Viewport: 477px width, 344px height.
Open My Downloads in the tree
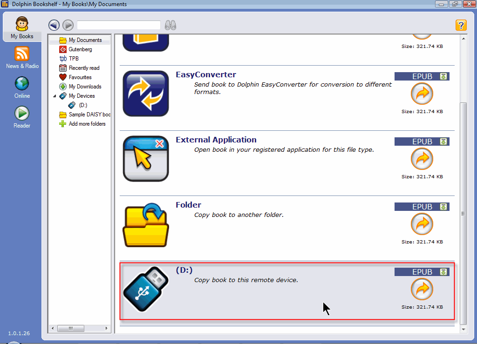click(x=85, y=87)
